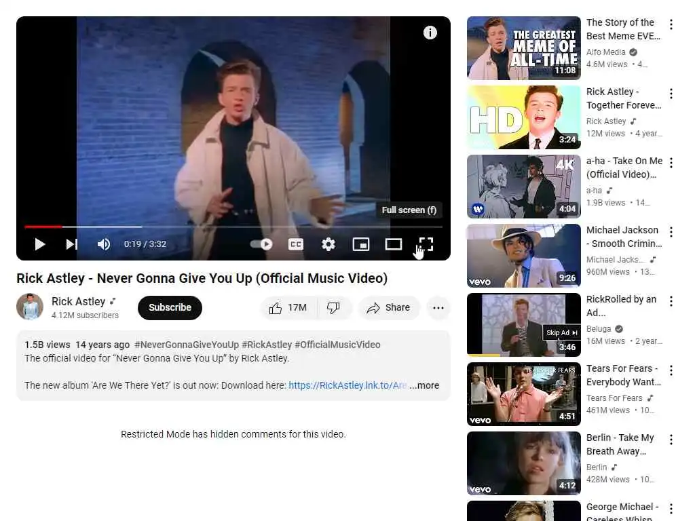
Task: Open title 'Rick Astley - Together Forever'
Action: (624, 98)
